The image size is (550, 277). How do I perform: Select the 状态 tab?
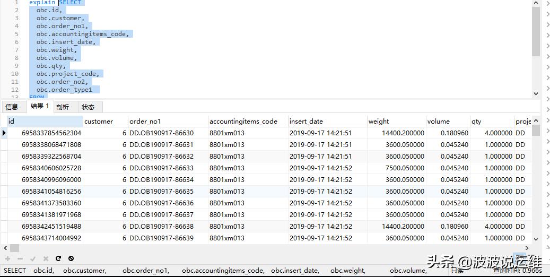[88, 107]
